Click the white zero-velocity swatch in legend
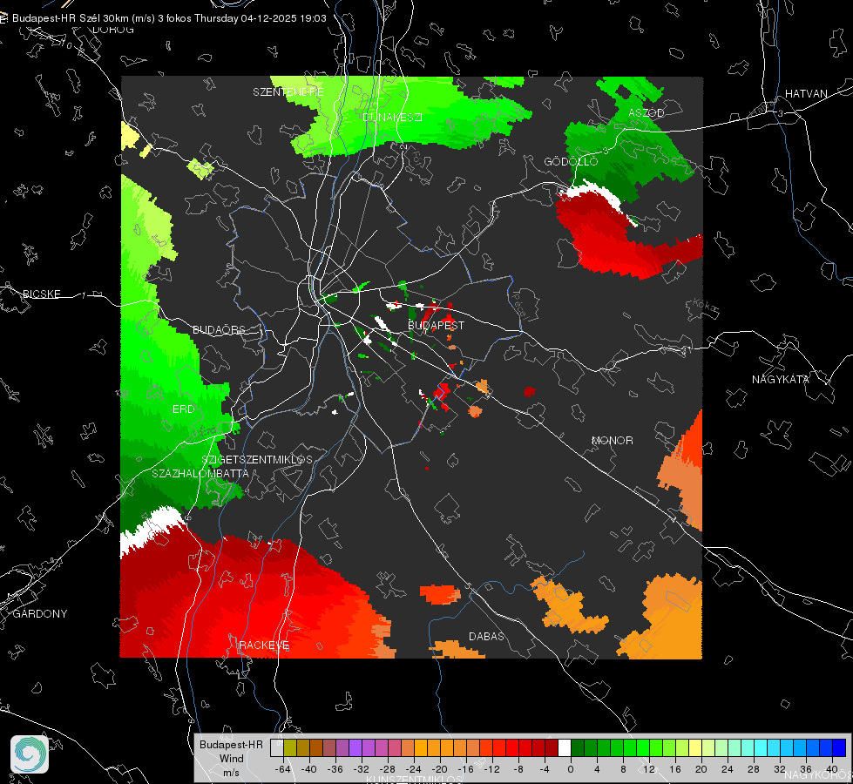853x784 pixels. pos(565,747)
